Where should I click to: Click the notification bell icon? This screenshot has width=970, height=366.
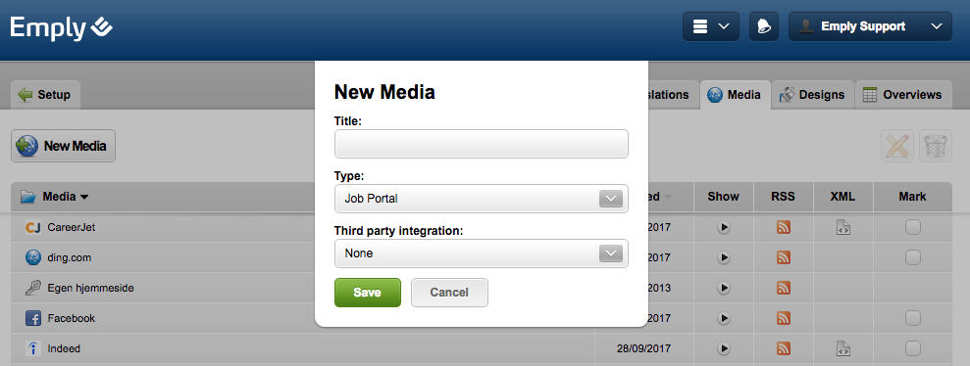pos(763,26)
